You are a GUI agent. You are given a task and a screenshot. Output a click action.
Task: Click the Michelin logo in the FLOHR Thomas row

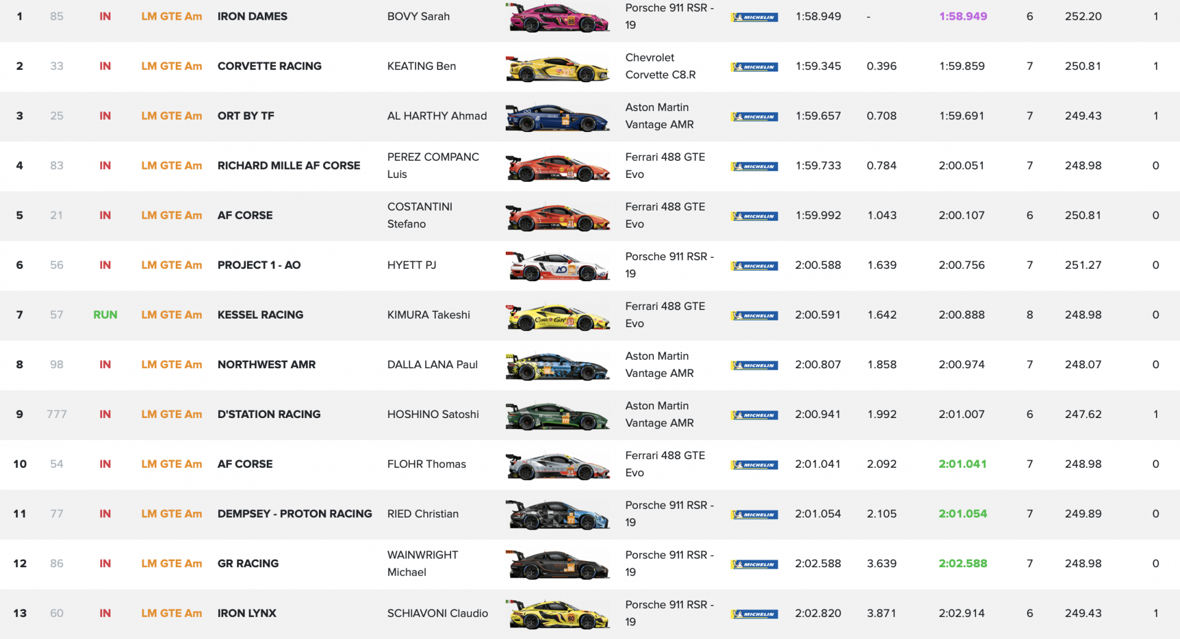pyautogui.click(x=755, y=465)
